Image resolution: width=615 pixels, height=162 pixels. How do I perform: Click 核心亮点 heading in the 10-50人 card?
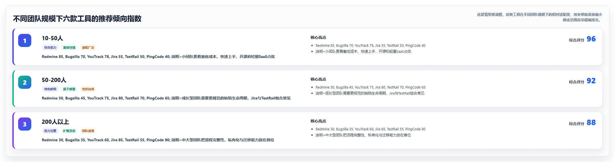pos(318,37)
